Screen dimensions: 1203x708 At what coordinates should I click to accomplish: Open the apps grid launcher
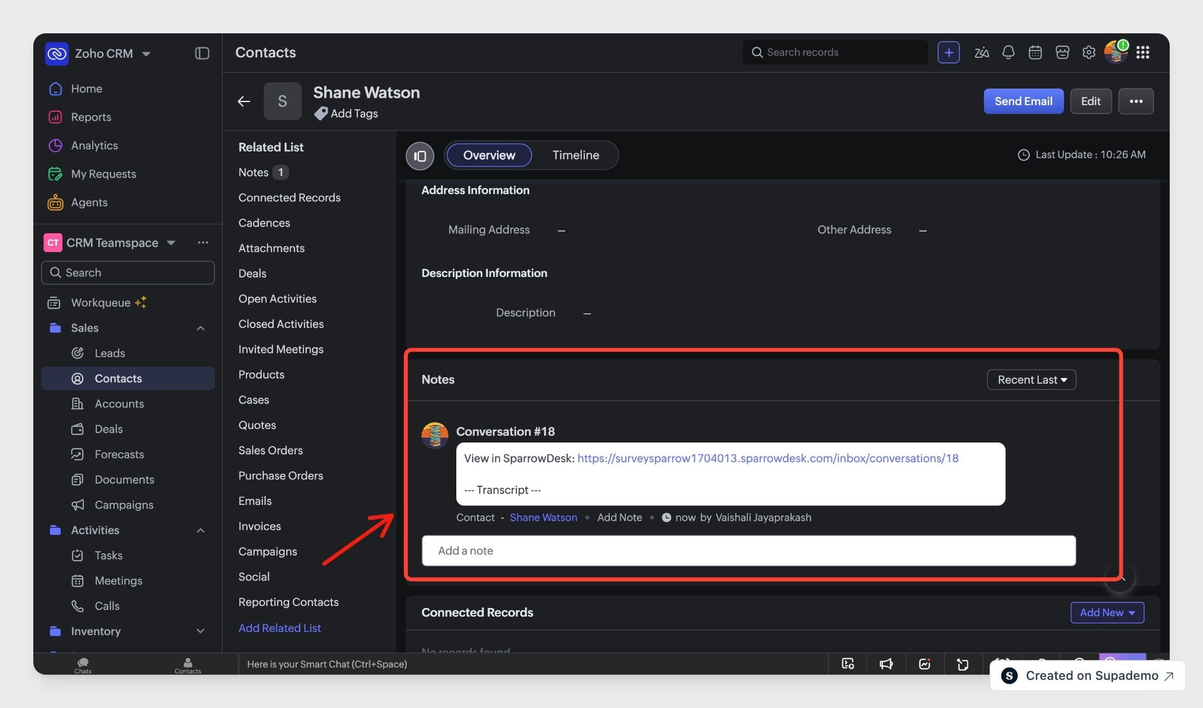1143,52
